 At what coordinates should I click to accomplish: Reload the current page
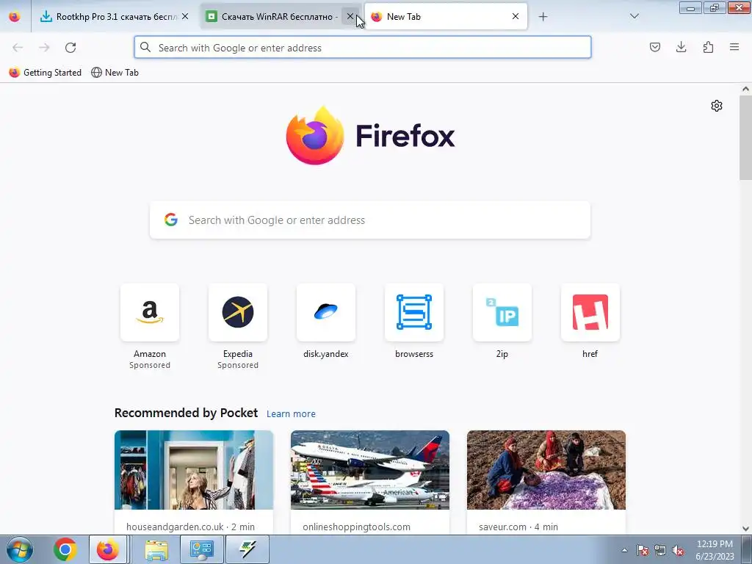click(70, 48)
